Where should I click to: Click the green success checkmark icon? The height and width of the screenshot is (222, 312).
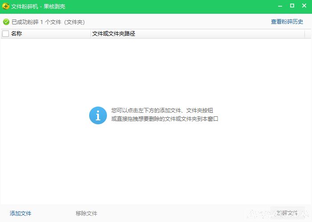pyautogui.click(x=6, y=22)
